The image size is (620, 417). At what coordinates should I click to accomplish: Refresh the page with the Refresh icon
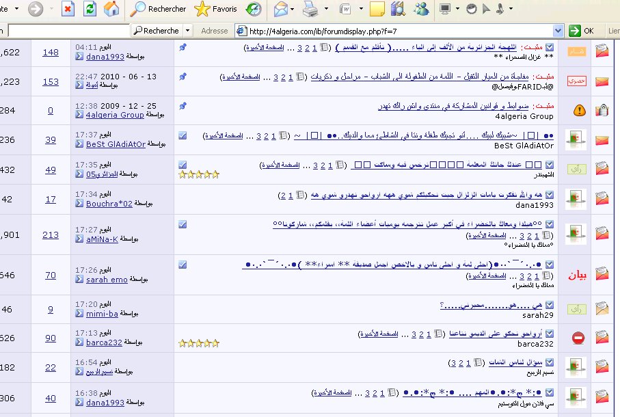(90, 9)
